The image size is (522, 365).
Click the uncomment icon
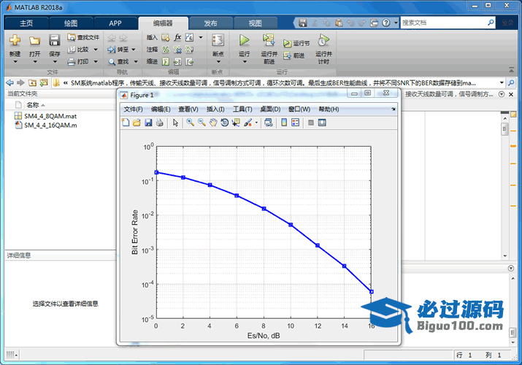pyautogui.click(x=177, y=50)
